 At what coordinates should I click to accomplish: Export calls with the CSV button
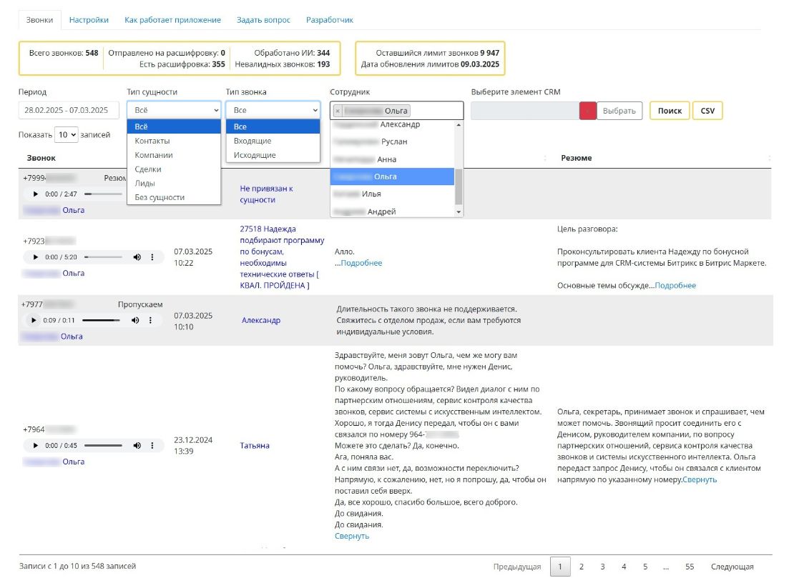click(707, 111)
